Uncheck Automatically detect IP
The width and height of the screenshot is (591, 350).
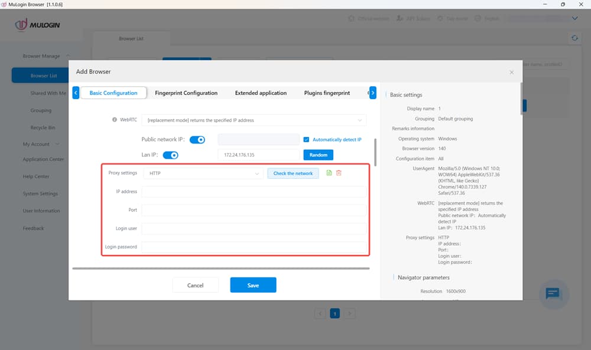(306, 139)
